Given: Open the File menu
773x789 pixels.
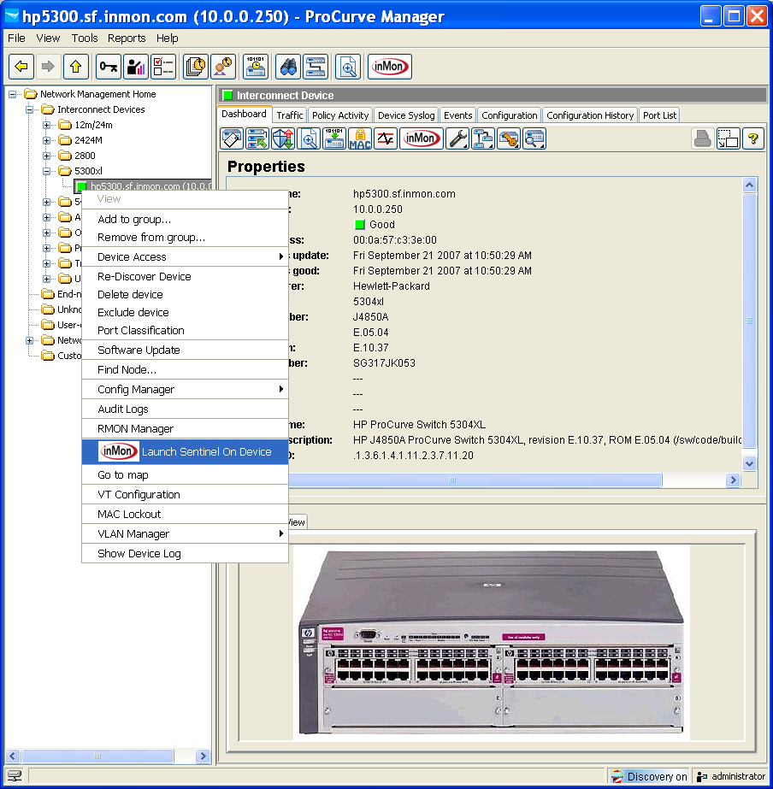Looking at the screenshot, I should click(x=16, y=38).
